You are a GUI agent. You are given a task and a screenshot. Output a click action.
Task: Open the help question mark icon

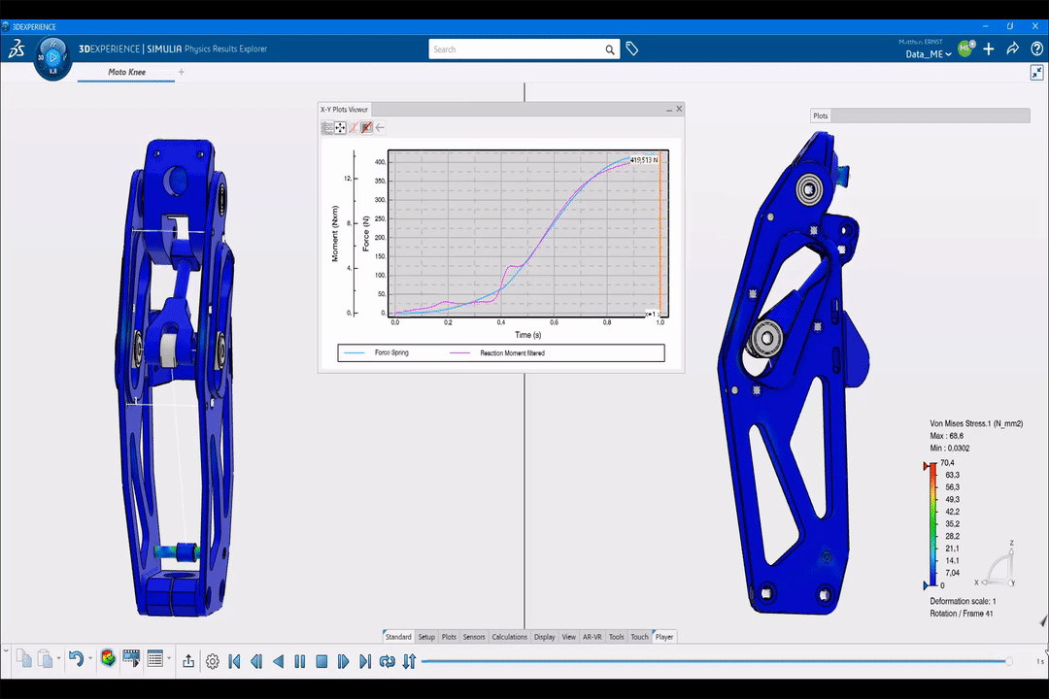pyautogui.click(x=1036, y=49)
